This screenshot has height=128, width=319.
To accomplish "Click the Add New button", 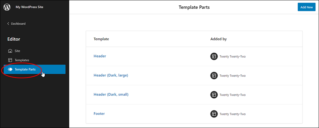I will tap(307, 7).
